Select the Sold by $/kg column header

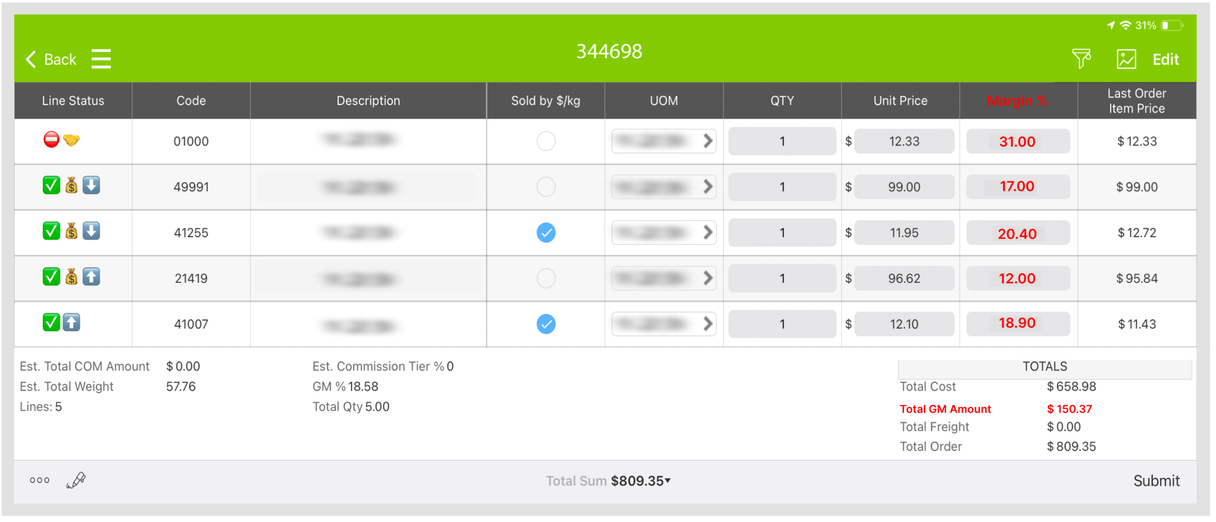click(x=545, y=101)
